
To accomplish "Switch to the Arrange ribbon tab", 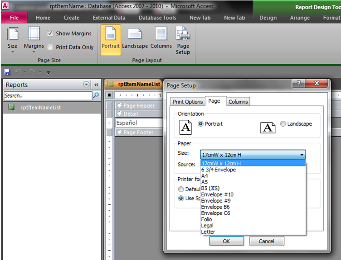I will [300, 18].
